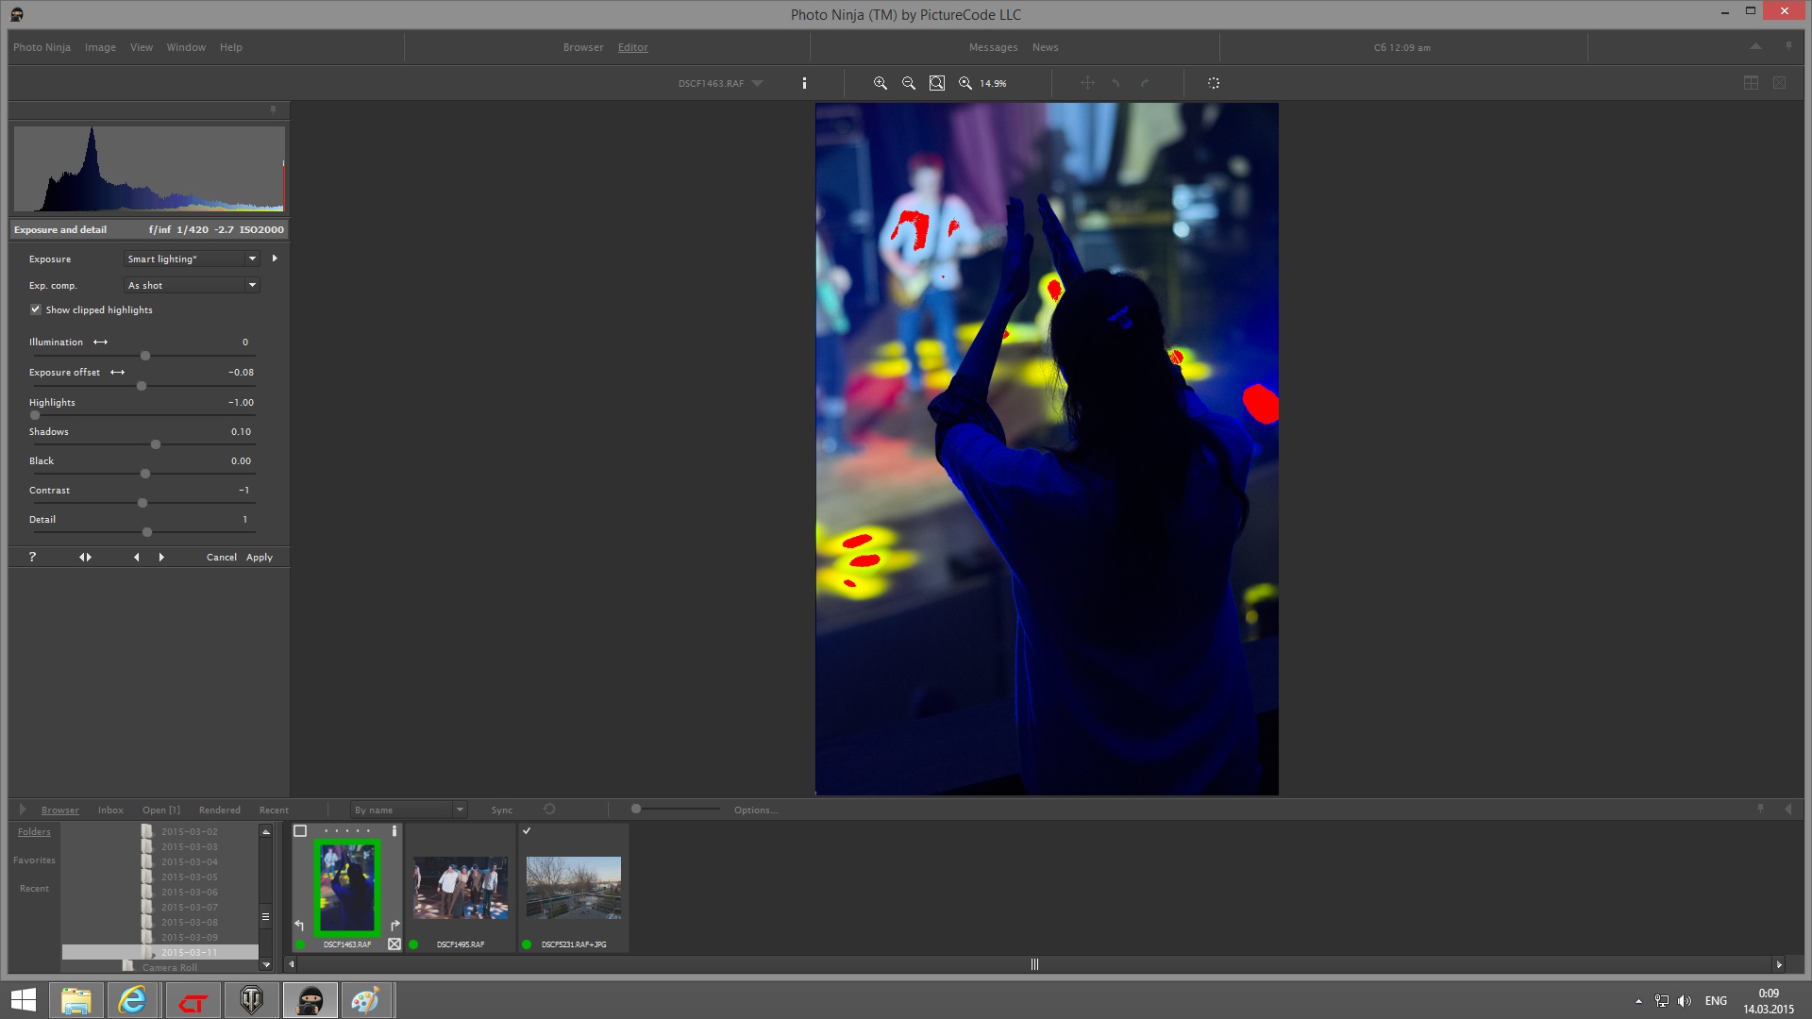Open the Exposure mode dropdown (Smart lighting)
The image size is (1812, 1019).
coord(193,259)
